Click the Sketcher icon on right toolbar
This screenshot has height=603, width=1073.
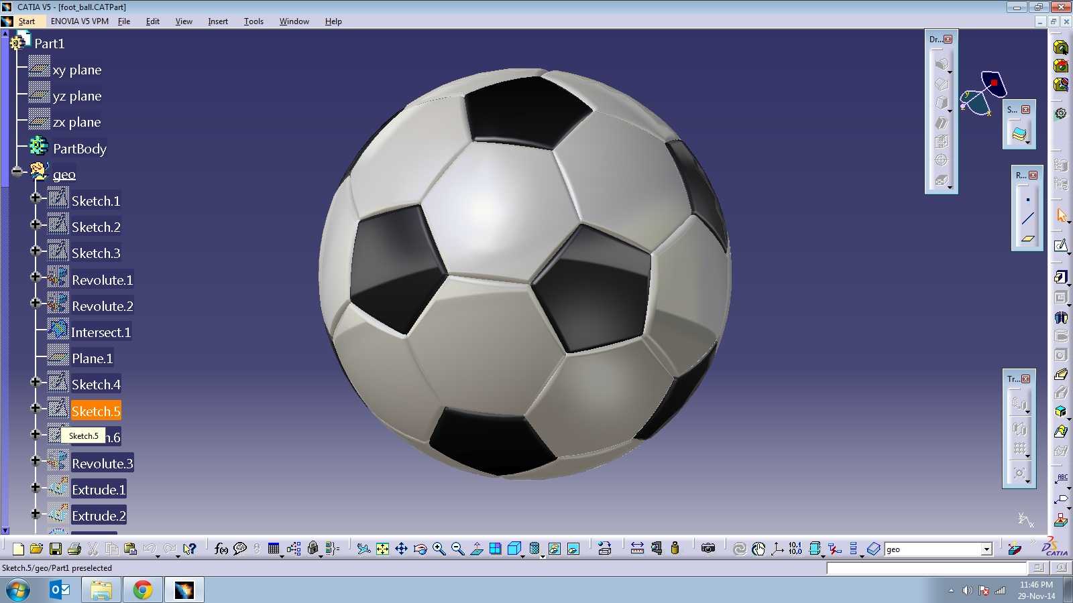[x=1061, y=246]
